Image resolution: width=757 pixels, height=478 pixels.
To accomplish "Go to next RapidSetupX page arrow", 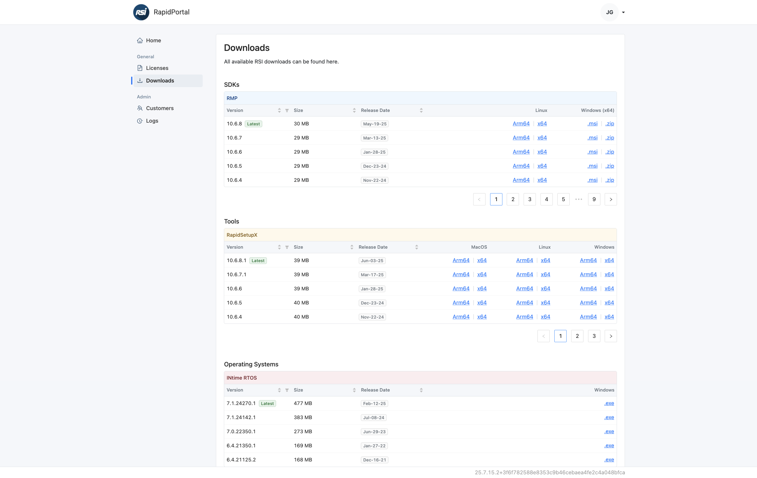I will coord(611,336).
